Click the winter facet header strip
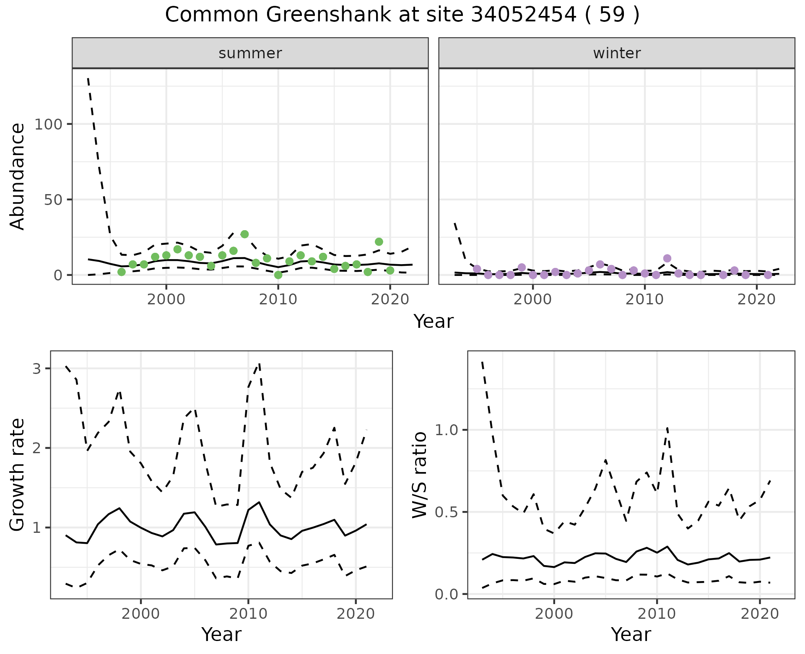The image size is (805, 654). coord(616,53)
